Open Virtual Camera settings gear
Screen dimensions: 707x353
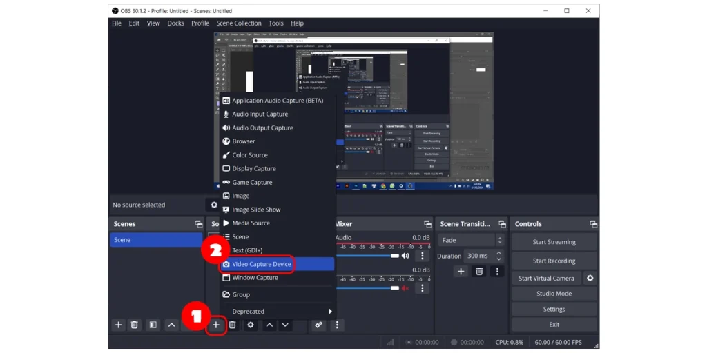[x=590, y=279]
